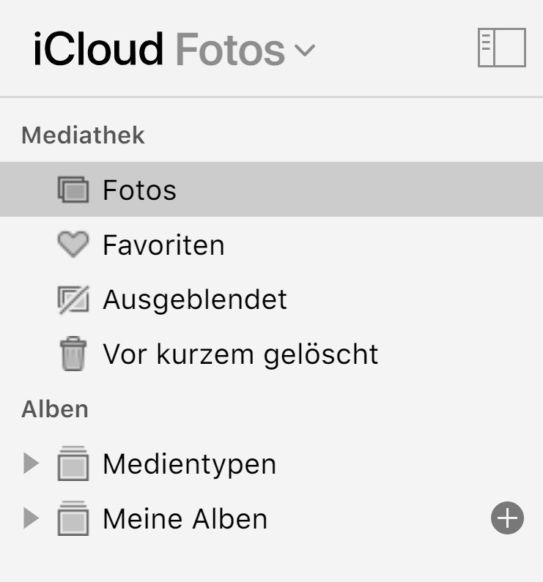Toggle the sidebar panel icon
The image size is (543, 582).
click(x=501, y=48)
